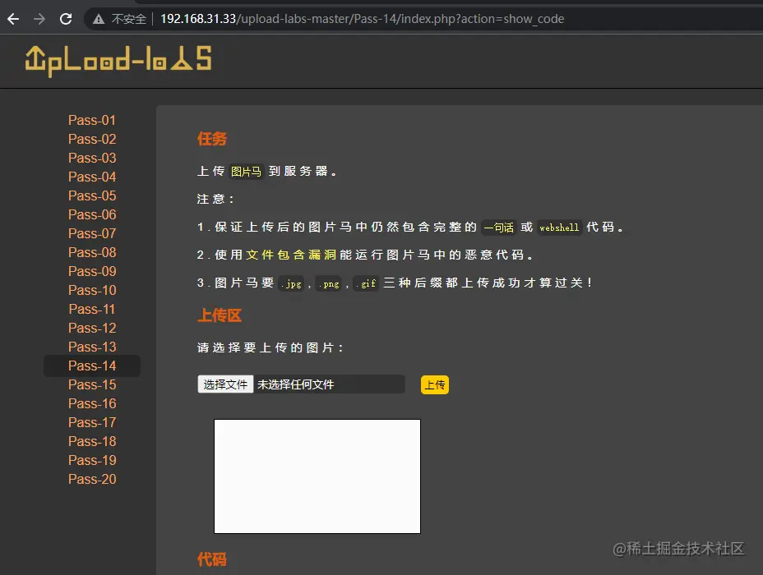Click the 选择文件 choose file button
The width and height of the screenshot is (763, 575).
[225, 384]
